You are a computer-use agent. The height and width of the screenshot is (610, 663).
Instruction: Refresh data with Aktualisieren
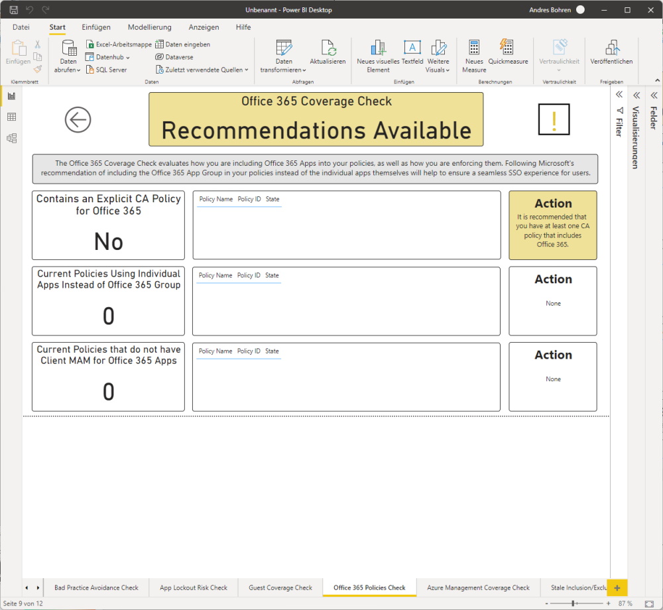click(x=328, y=53)
